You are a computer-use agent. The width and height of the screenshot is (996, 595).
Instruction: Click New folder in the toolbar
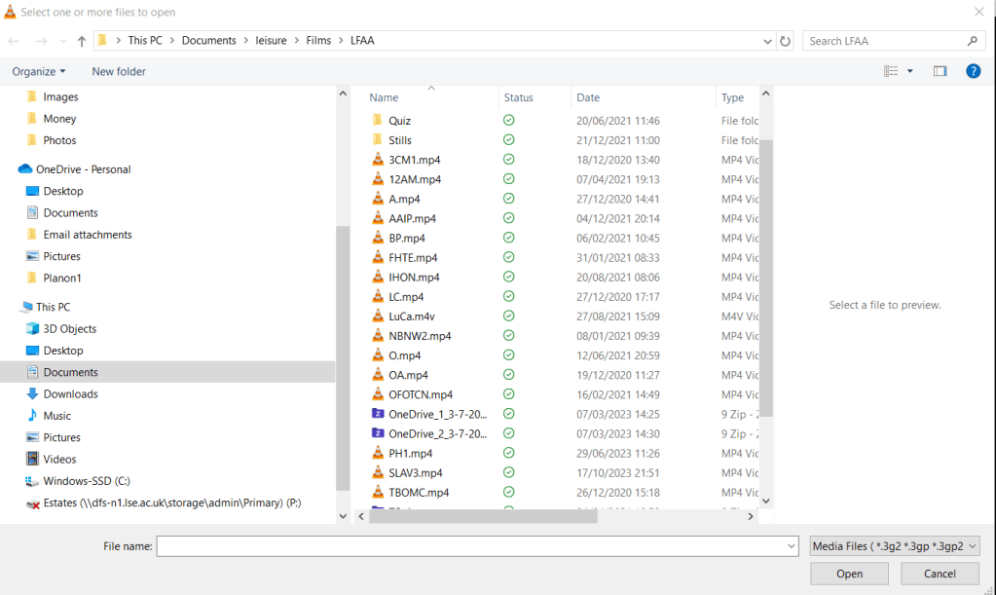tap(119, 71)
